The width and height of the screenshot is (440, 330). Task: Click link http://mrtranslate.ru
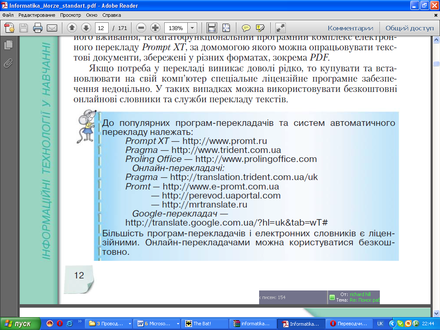205,204
